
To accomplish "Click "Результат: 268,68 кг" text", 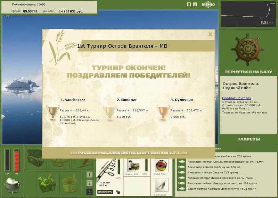I will point(75,110).
